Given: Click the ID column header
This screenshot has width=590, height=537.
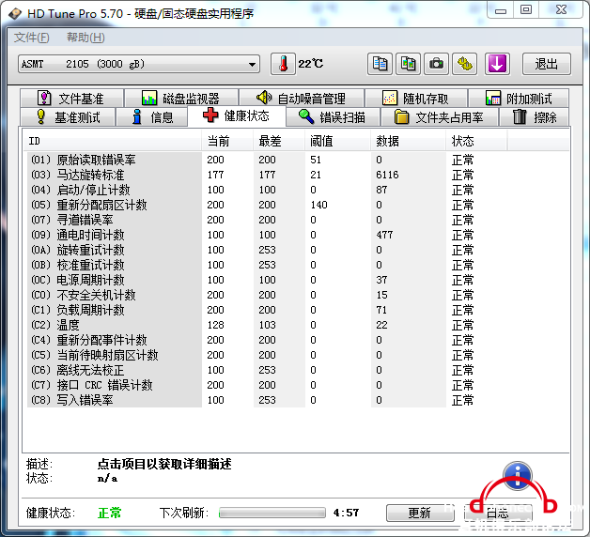Looking at the screenshot, I should tap(112, 141).
